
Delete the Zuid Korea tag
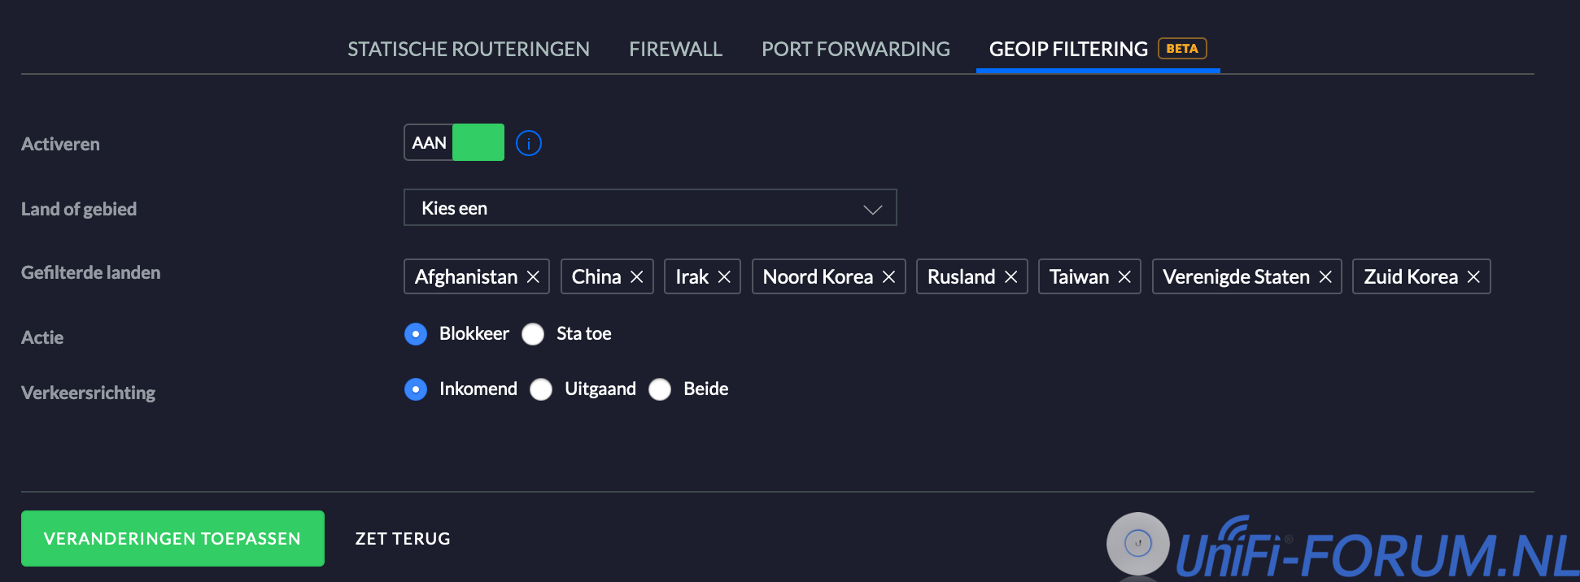click(1473, 277)
